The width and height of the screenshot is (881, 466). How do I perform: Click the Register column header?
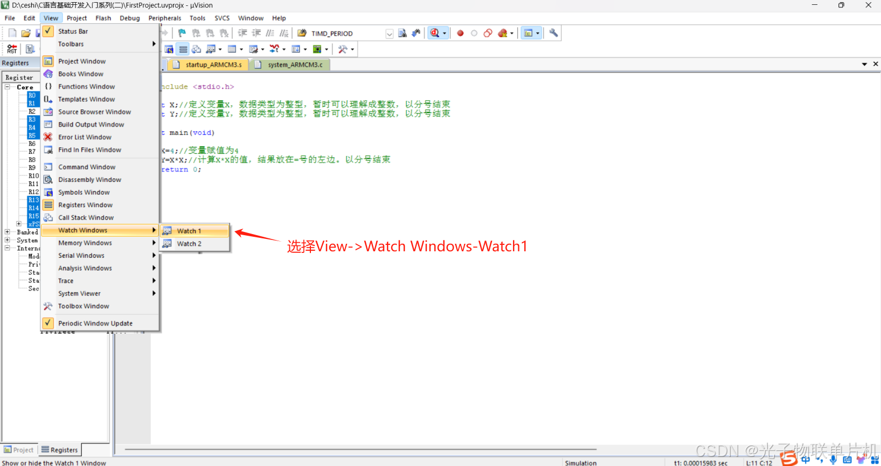tap(20, 77)
